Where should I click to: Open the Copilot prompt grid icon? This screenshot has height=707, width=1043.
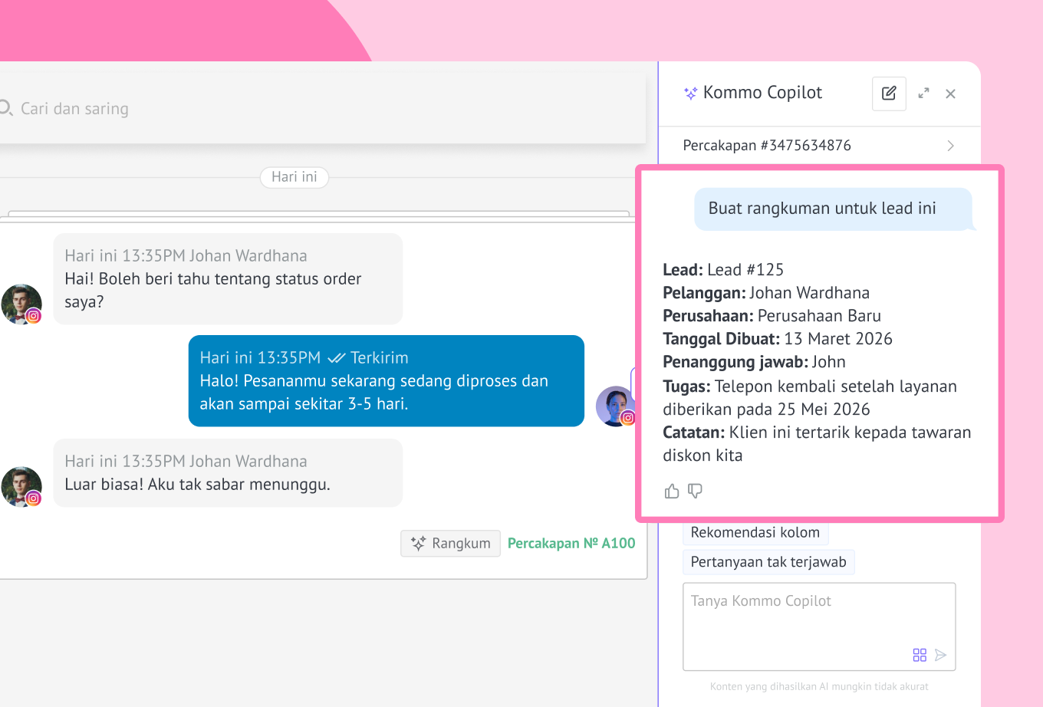920,655
